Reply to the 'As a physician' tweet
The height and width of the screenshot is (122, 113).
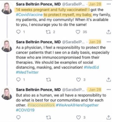point(18,80)
